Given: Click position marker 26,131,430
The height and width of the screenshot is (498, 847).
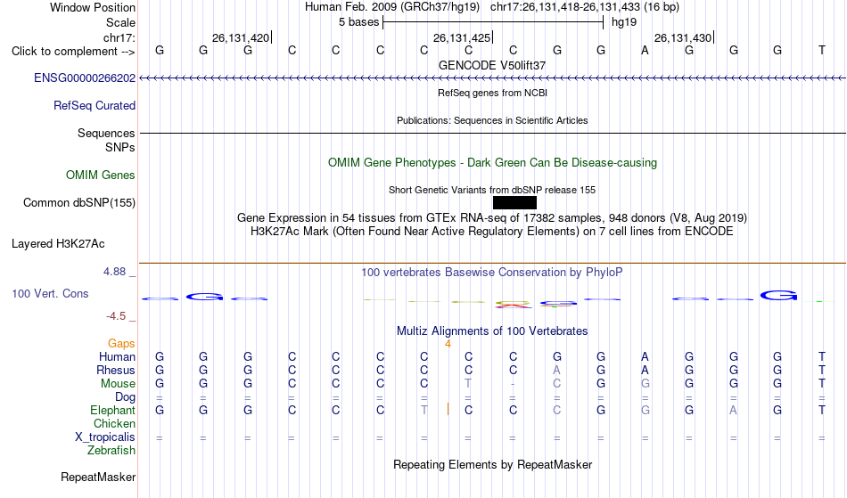Looking at the screenshot, I should (x=683, y=37).
